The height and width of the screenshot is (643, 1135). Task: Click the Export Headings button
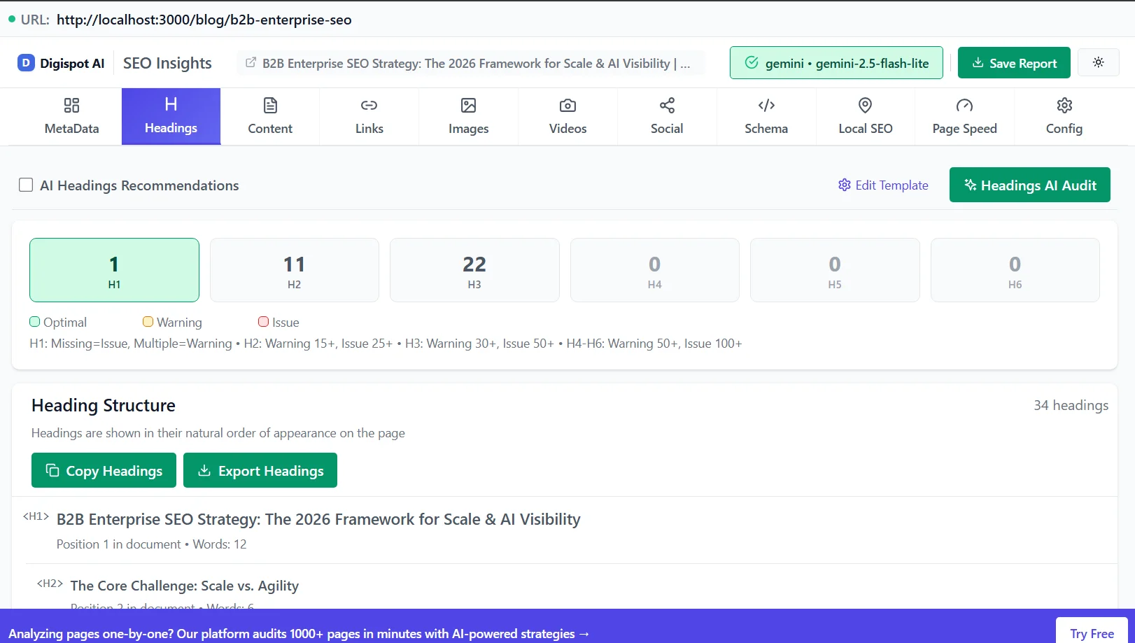(x=260, y=471)
